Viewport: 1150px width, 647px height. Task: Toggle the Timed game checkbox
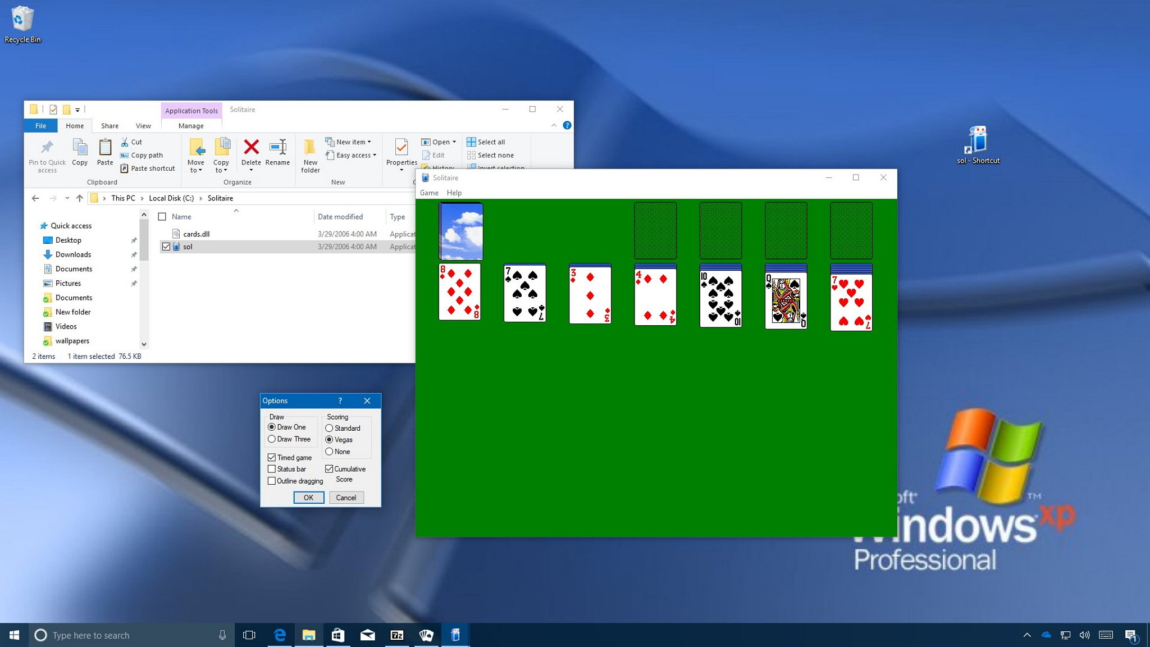click(271, 457)
